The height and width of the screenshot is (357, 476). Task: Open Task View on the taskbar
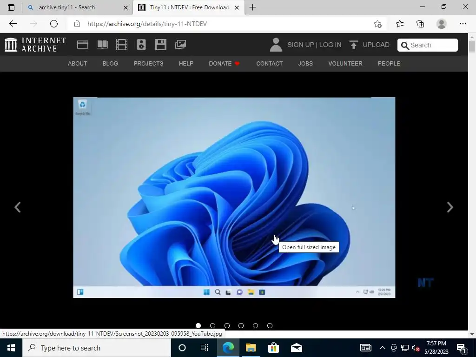coord(205,348)
